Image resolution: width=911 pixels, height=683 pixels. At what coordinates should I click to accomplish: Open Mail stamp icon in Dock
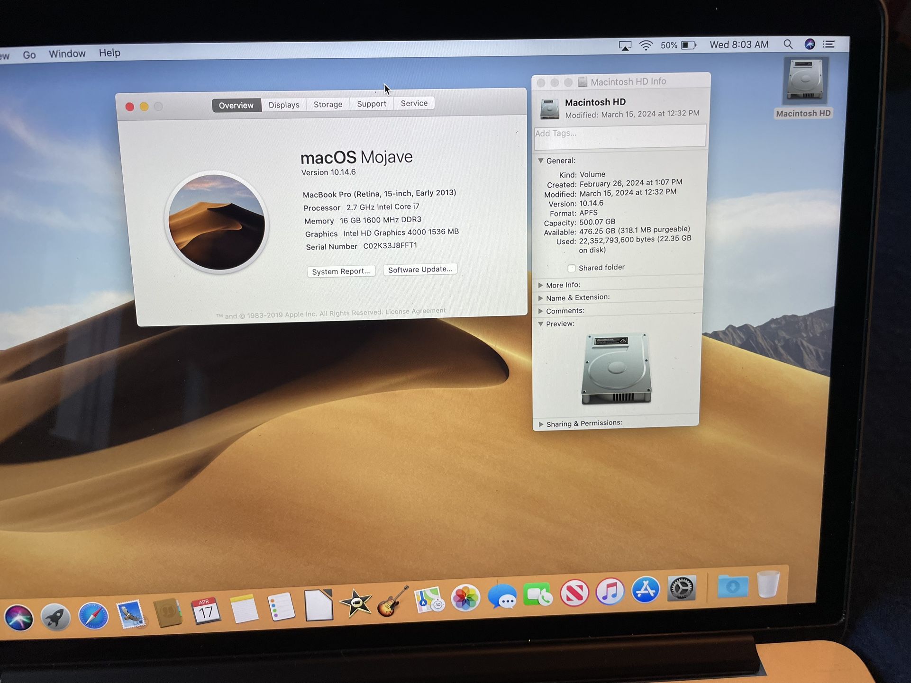click(131, 614)
